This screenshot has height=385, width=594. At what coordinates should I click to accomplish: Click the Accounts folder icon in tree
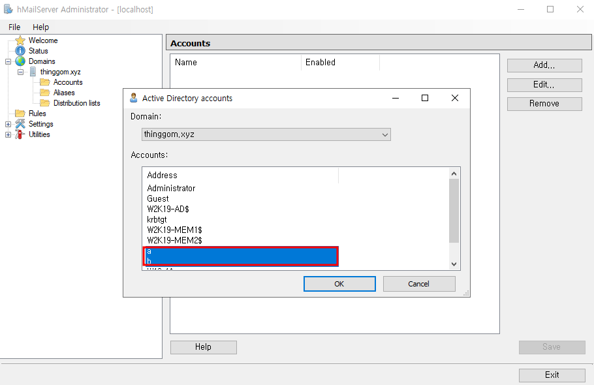(44, 82)
